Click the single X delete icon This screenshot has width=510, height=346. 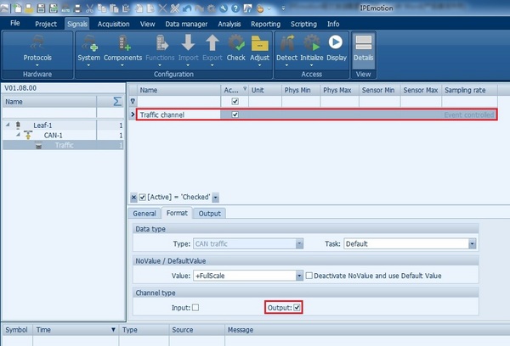162,8
